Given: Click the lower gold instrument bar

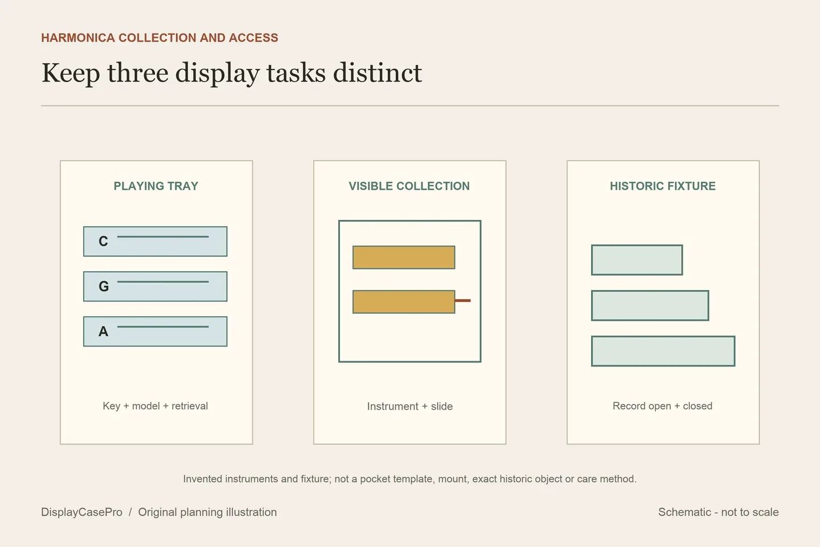Looking at the screenshot, I should click(404, 302).
